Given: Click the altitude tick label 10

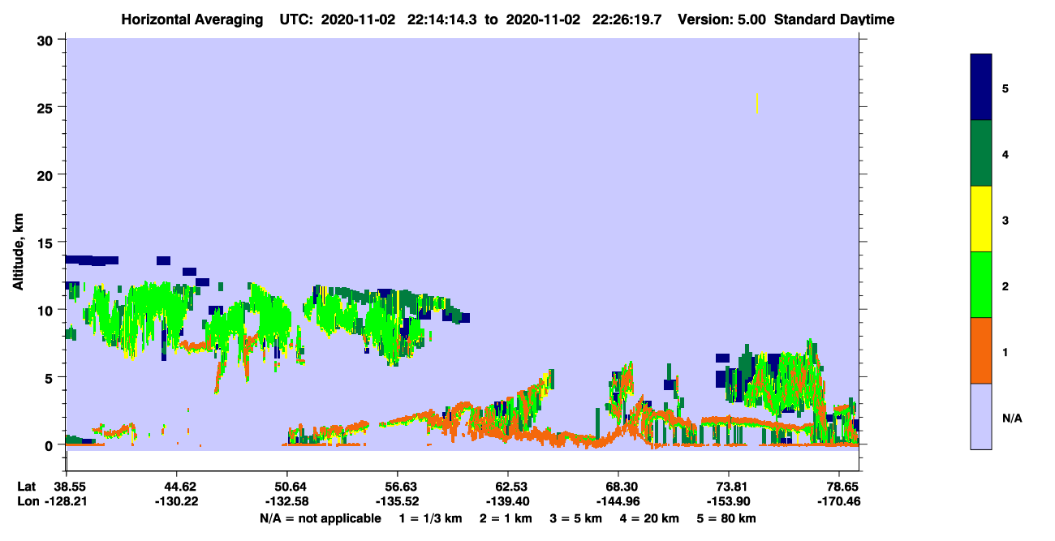Looking at the screenshot, I should coord(47,310).
